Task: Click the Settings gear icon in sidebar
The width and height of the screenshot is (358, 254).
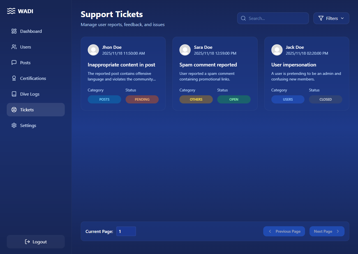Action: pyautogui.click(x=14, y=125)
